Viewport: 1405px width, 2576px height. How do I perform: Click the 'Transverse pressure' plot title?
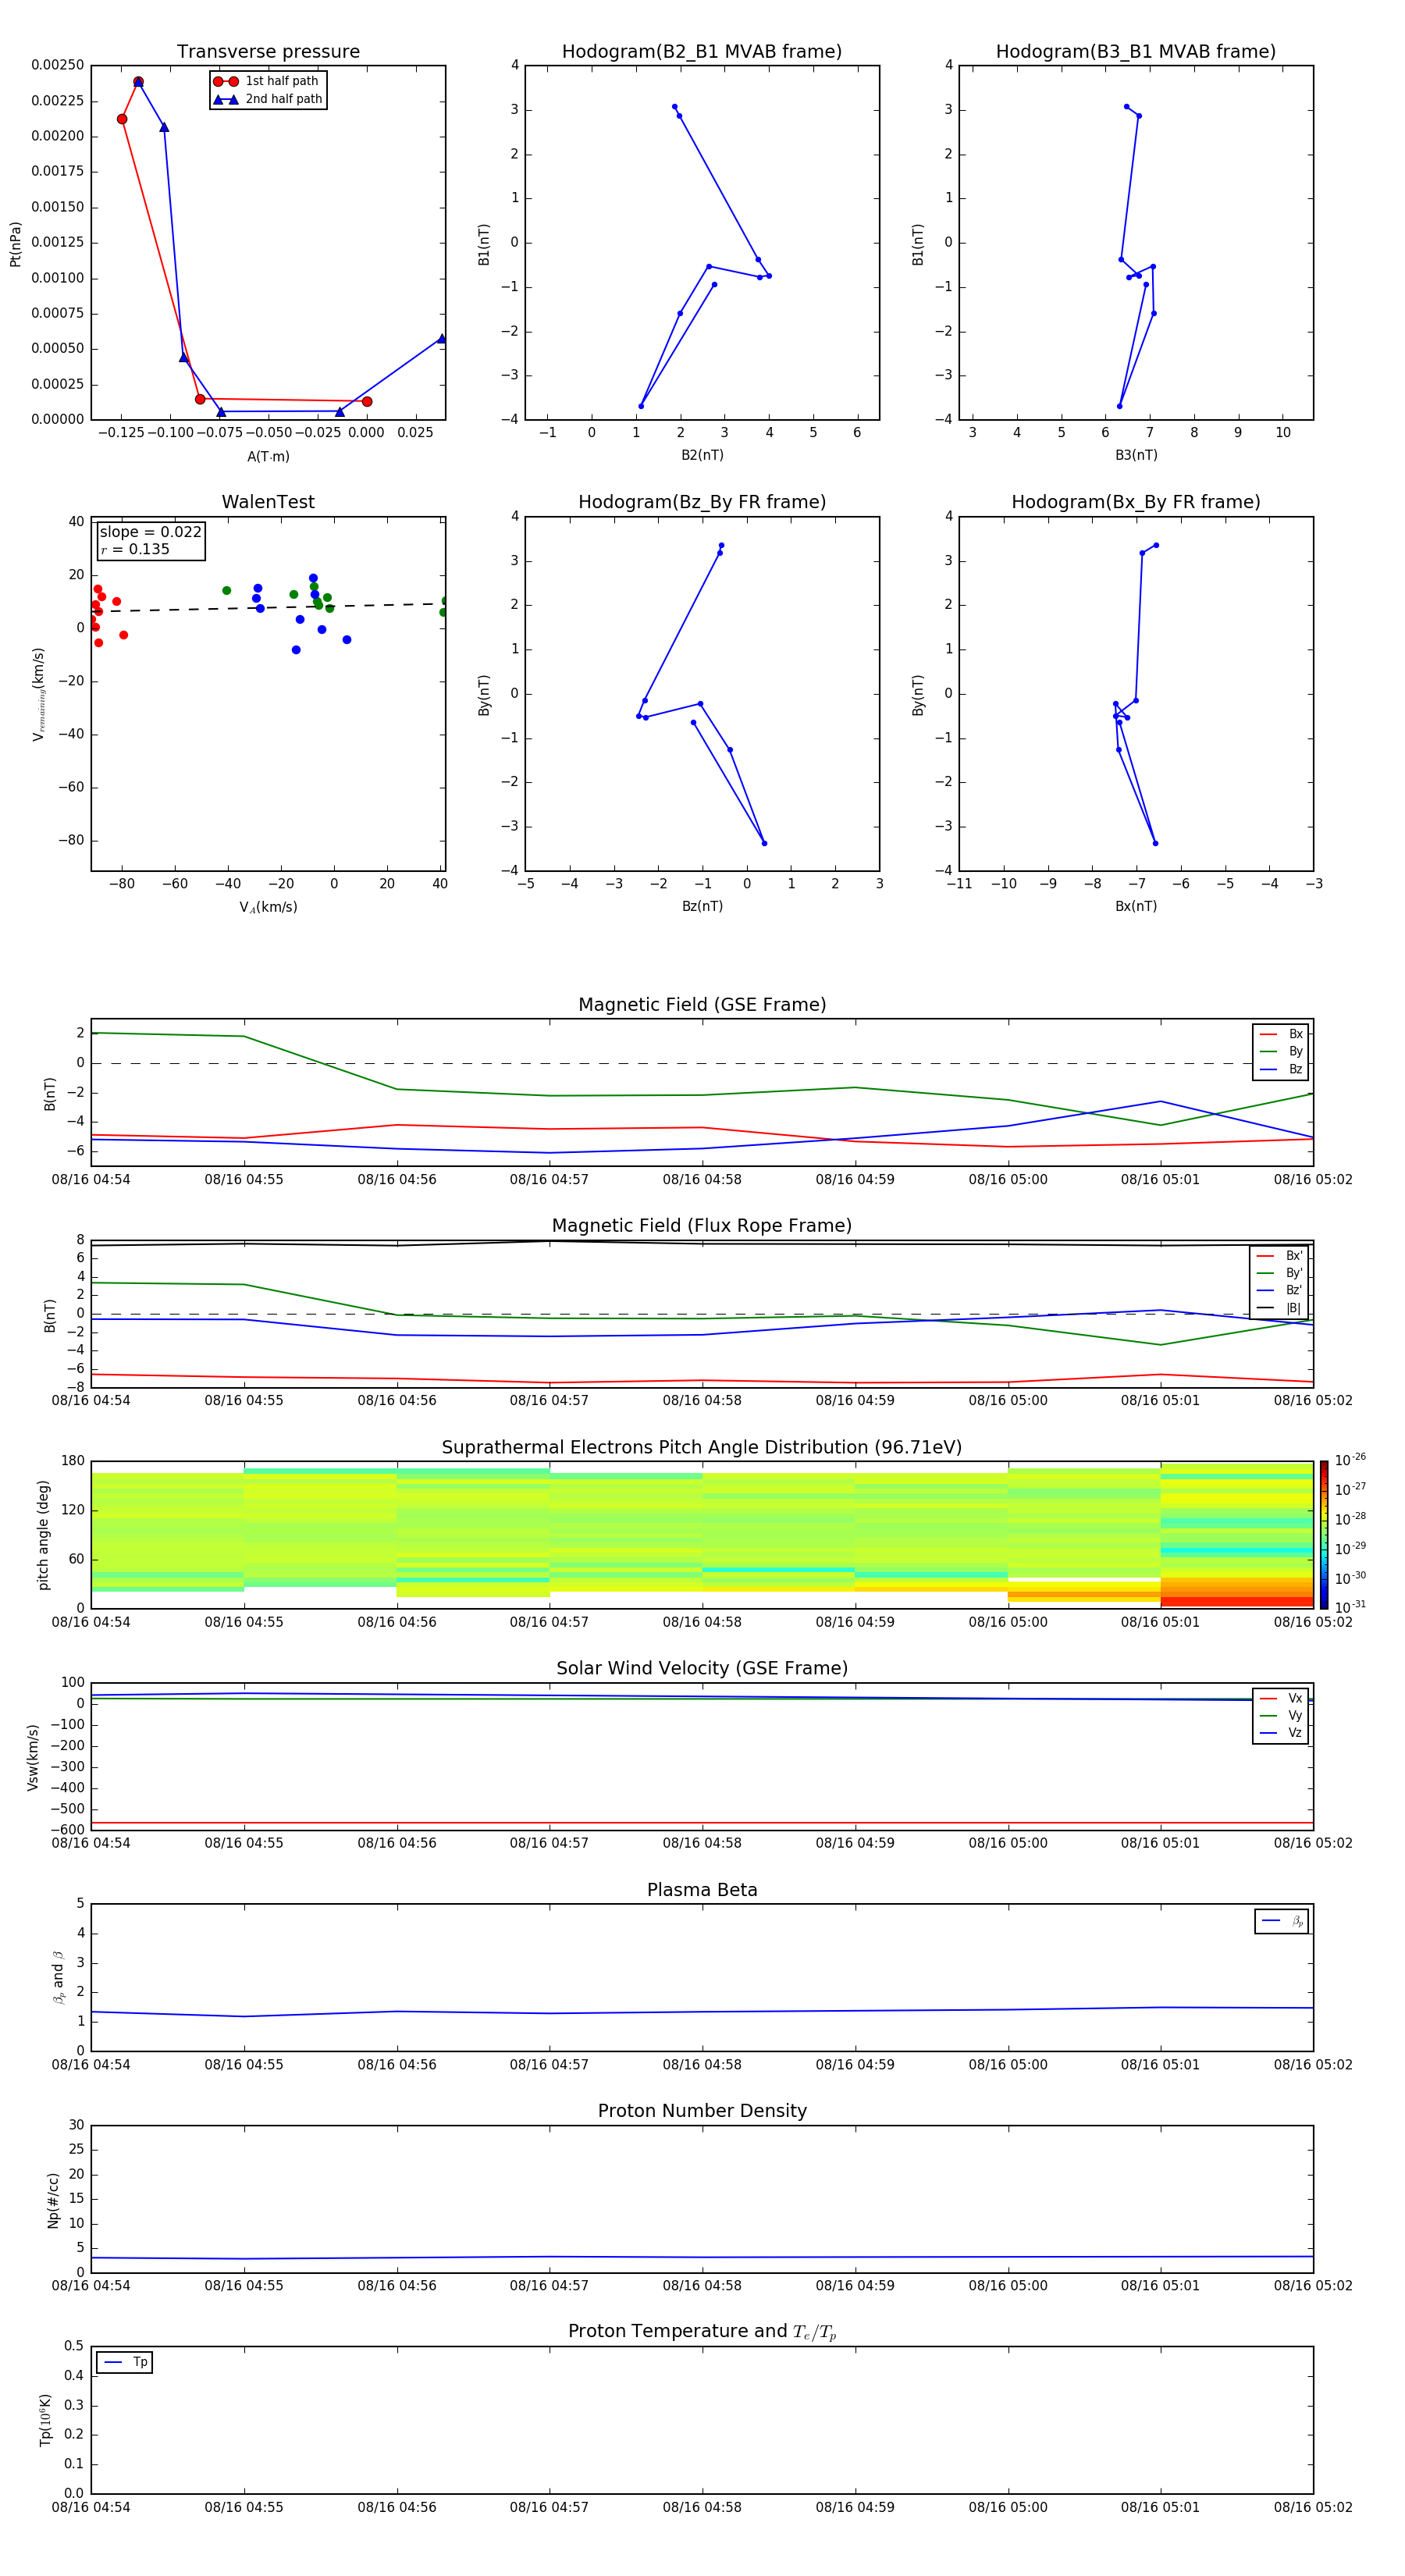[268, 52]
